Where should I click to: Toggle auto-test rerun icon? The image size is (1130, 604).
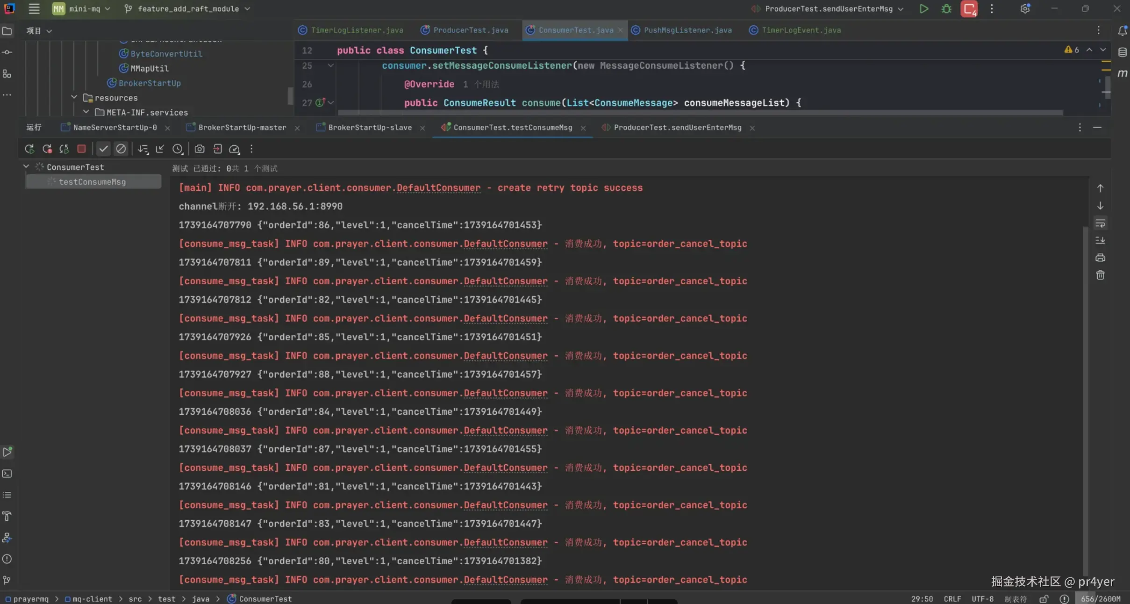pyautogui.click(x=64, y=149)
